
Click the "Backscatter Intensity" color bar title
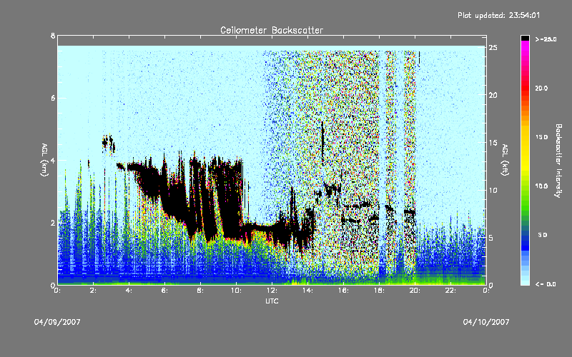coord(558,161)
